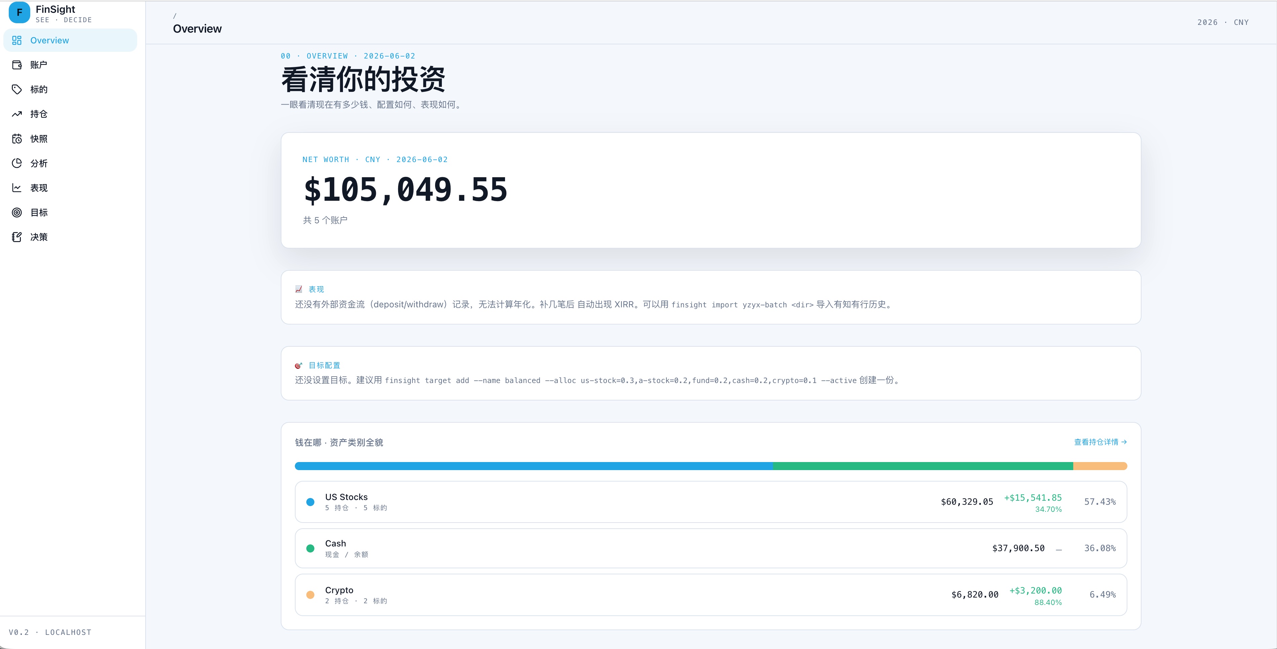Click the finsight target add command text
Image resolution: width=1277 pixels, height=649 pixels.
(621, 381)
